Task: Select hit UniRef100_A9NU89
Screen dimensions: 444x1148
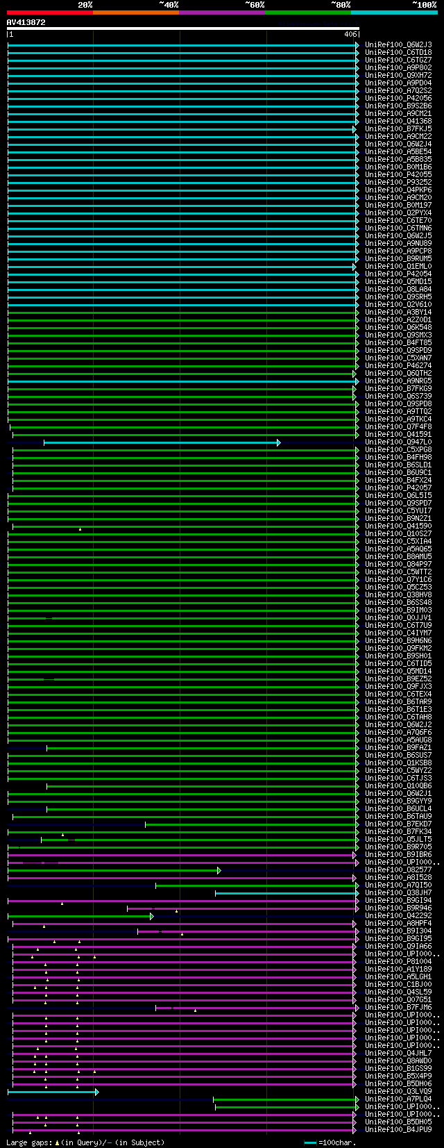Action: 398,243
